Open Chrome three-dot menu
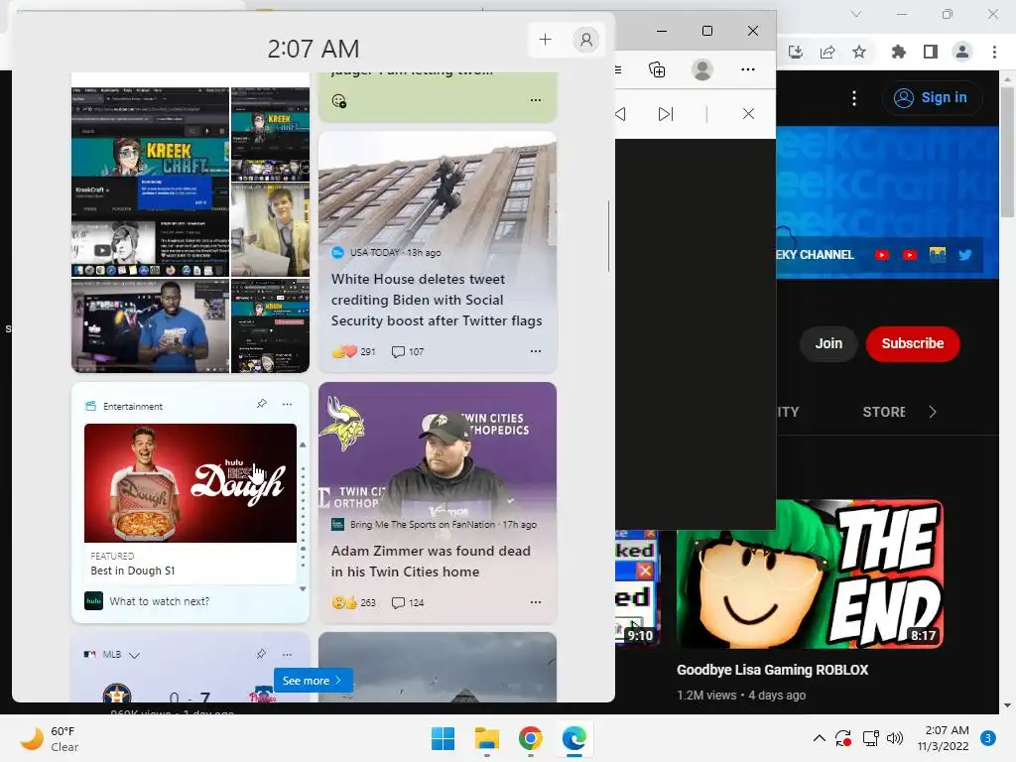Screen dimensions: 1016x762 (x=994, y=52)
